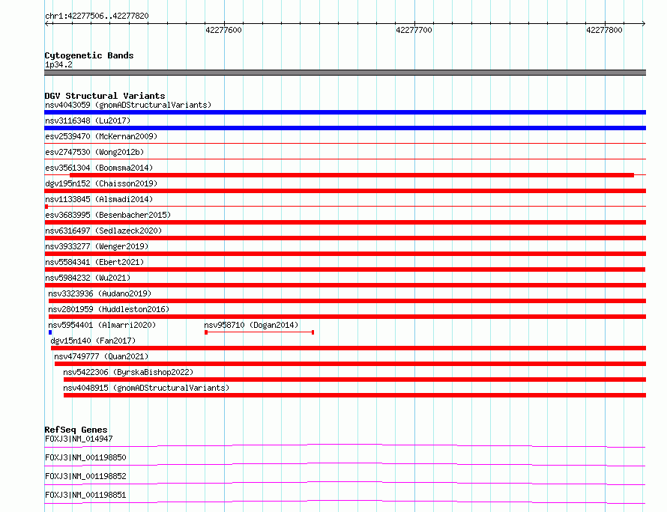Click the small blue nsv5954401 marker
Screen dimensions: 667x512
click(50, 332)
